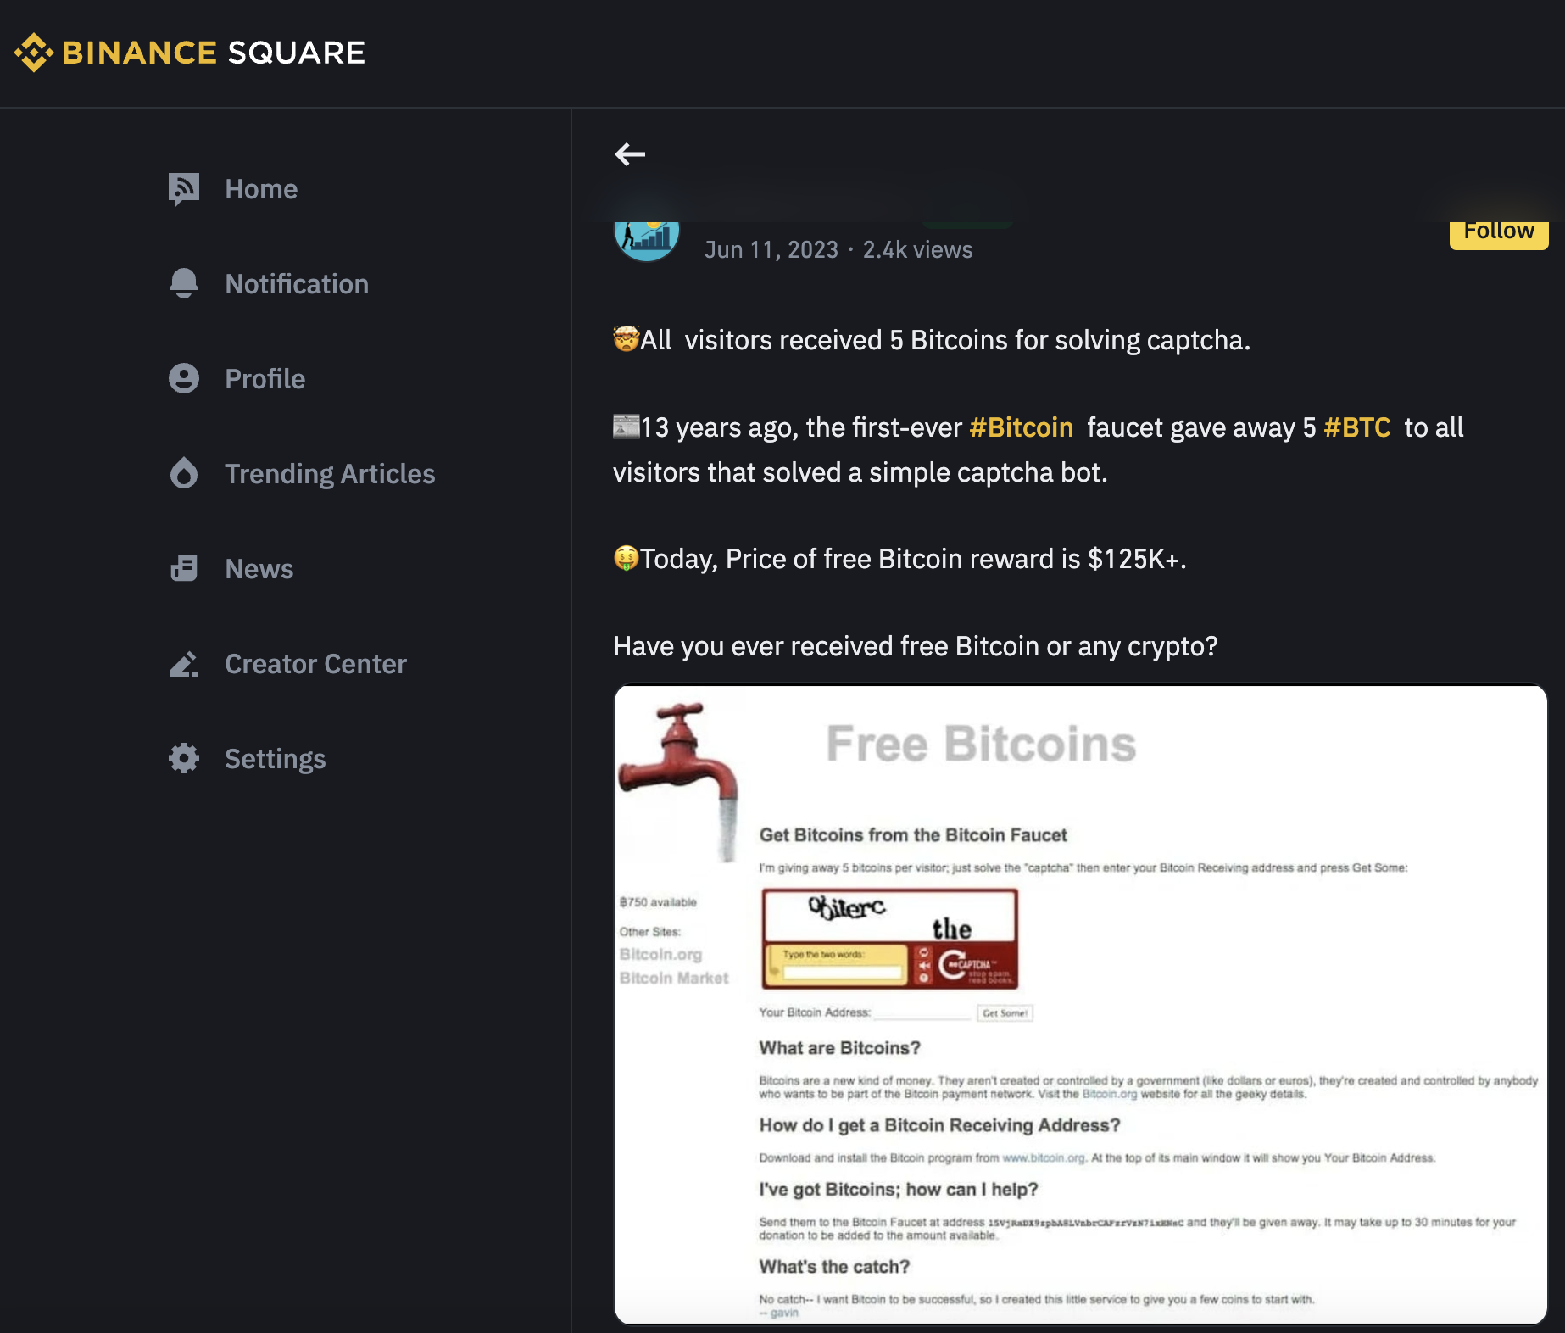Select the Creator Center pen icon
Image resolution: width=1565 pixels, height=1333 pixels.
(183, 664)
